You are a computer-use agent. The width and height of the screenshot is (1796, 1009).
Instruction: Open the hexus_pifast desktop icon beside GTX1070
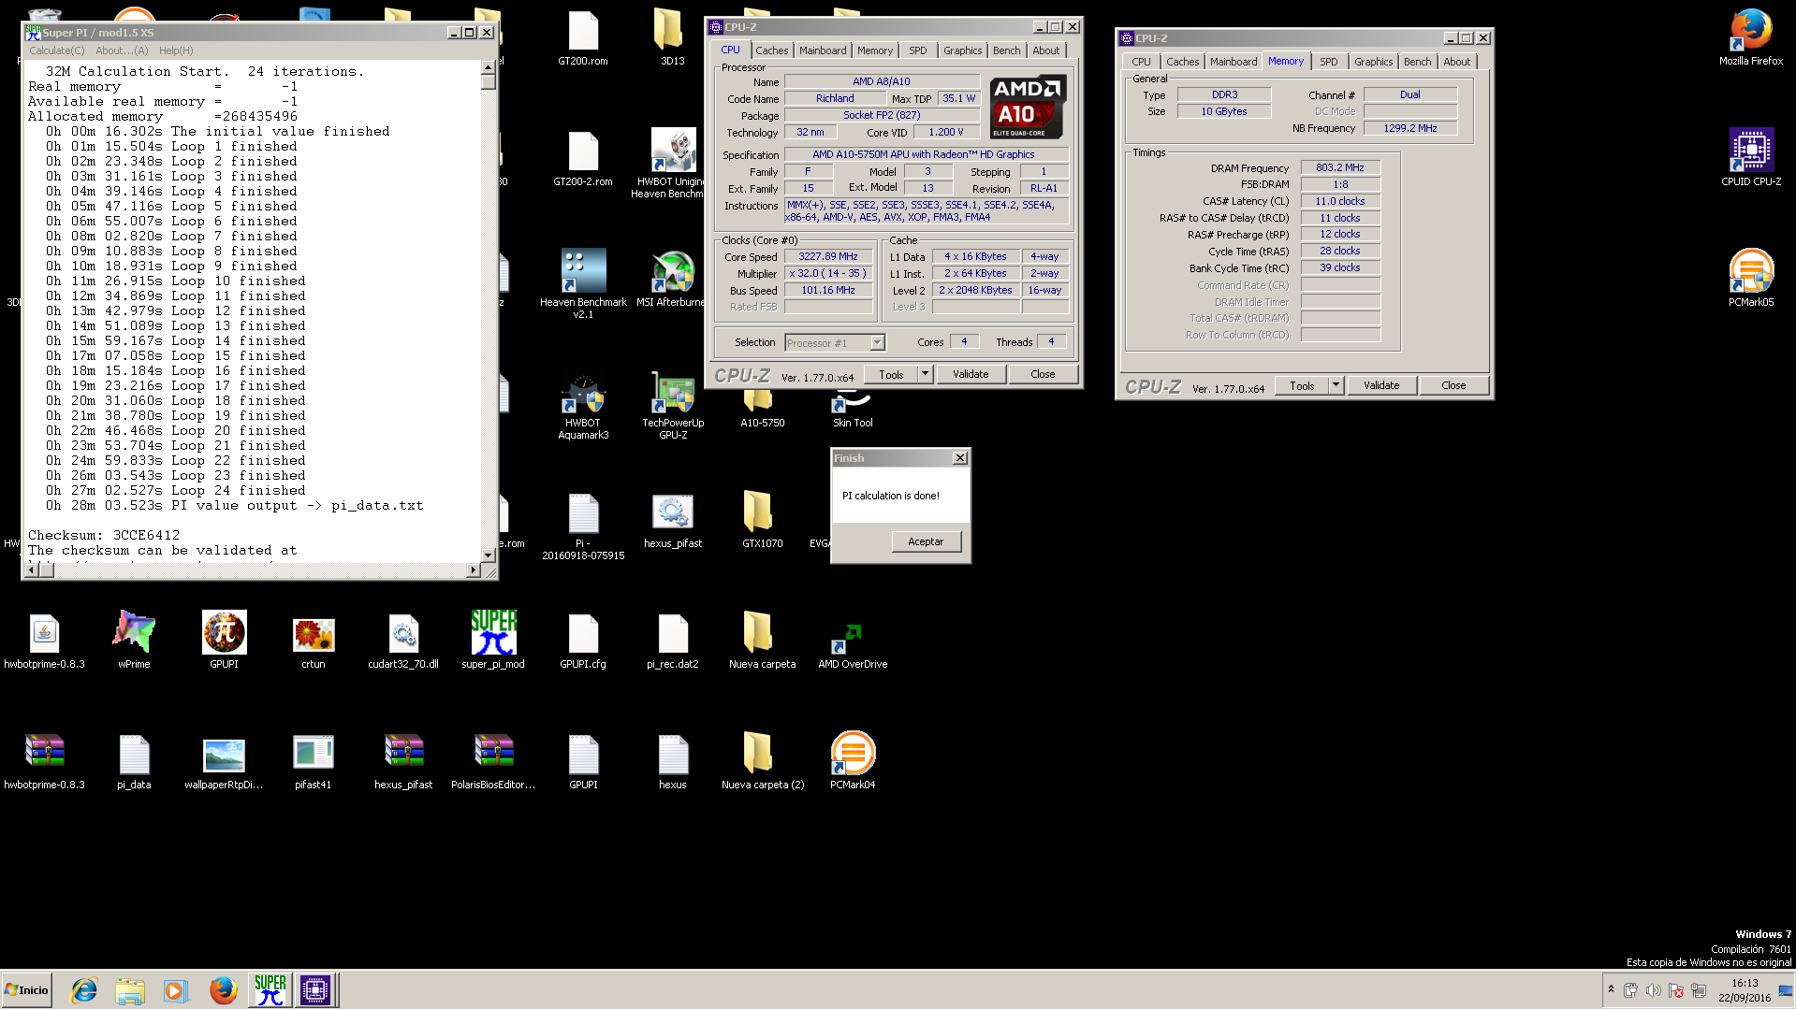click(672, 520)
